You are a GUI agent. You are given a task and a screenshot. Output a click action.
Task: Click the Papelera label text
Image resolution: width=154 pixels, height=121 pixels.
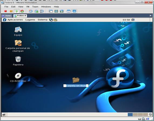pyautogui.click(x=18, y=65)
